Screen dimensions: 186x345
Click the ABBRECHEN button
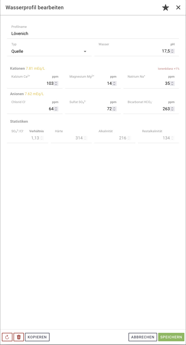point(143,337)
